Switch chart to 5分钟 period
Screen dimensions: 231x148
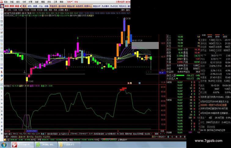click(20, 10)
